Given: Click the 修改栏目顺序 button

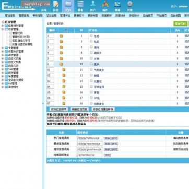Looking at the screenshot, I should click(x=59, y=109).
